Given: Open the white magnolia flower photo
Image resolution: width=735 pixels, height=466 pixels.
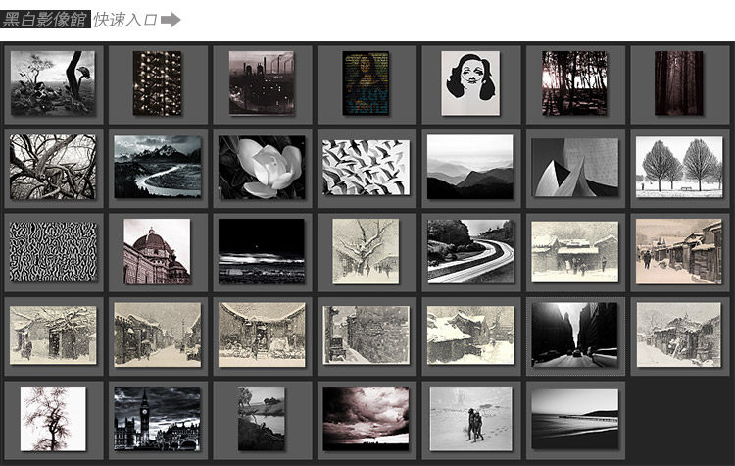Looking at the screenshot, I should click(261, 168).
